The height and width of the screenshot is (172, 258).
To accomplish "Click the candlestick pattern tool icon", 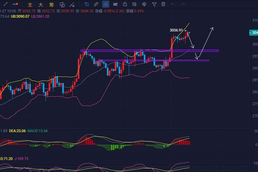I will [115, 4].
